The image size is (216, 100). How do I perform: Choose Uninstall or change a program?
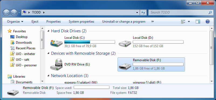pyautogui.click(x=124, y=22)
